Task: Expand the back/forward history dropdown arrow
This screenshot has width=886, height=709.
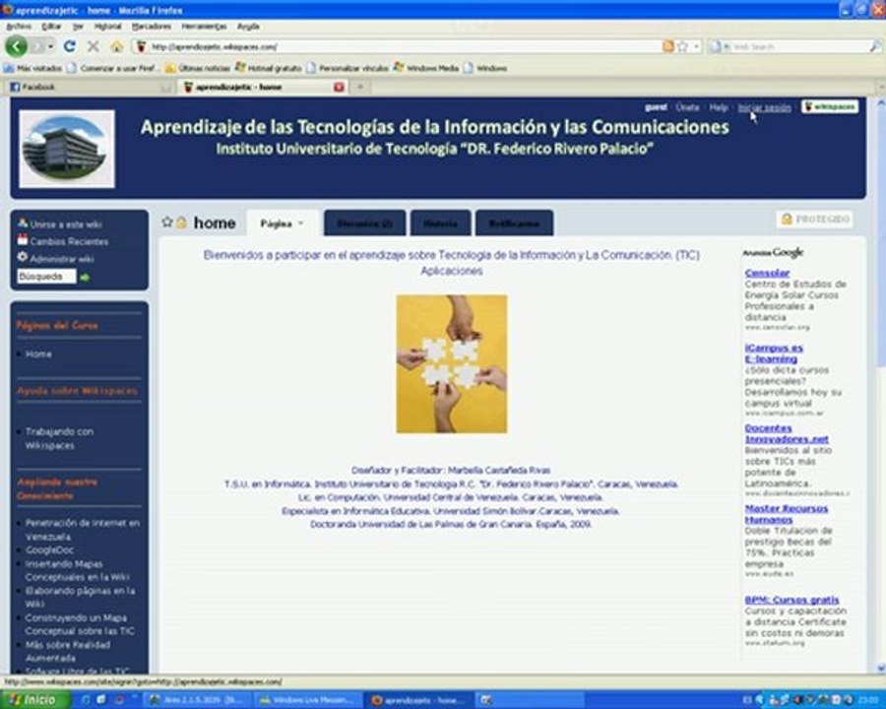Action: [x=48, y=46]
